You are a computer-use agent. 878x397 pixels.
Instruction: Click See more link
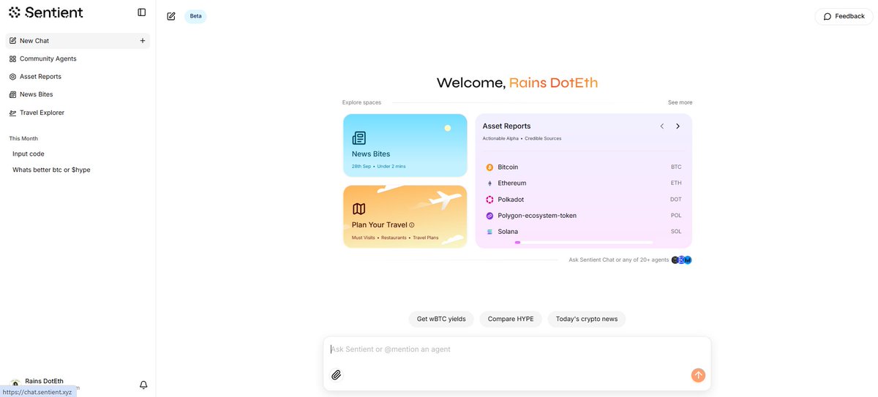[x=680, y=102]
